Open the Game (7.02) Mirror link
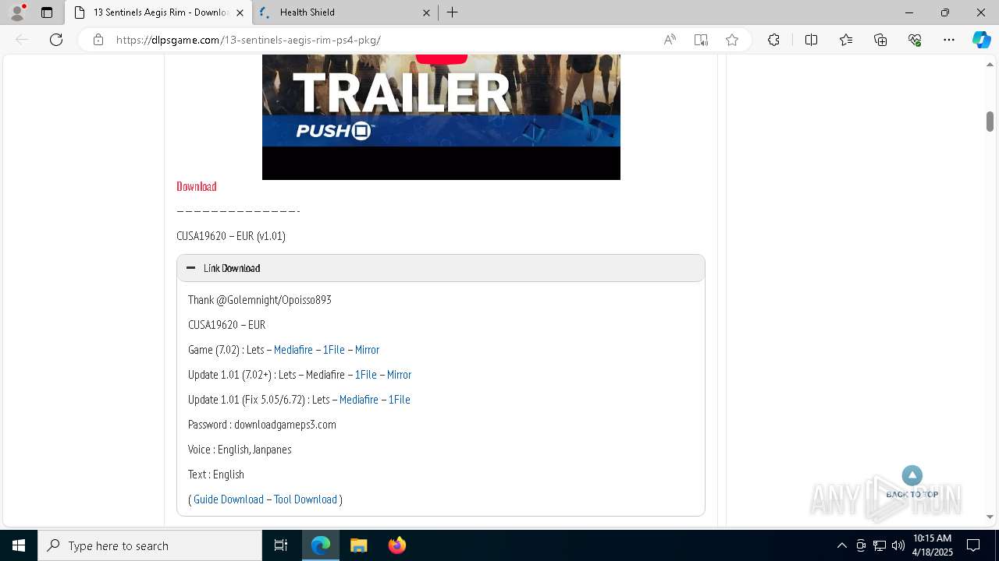The height and width of the screenshot is (561, 999). point(367,350)
